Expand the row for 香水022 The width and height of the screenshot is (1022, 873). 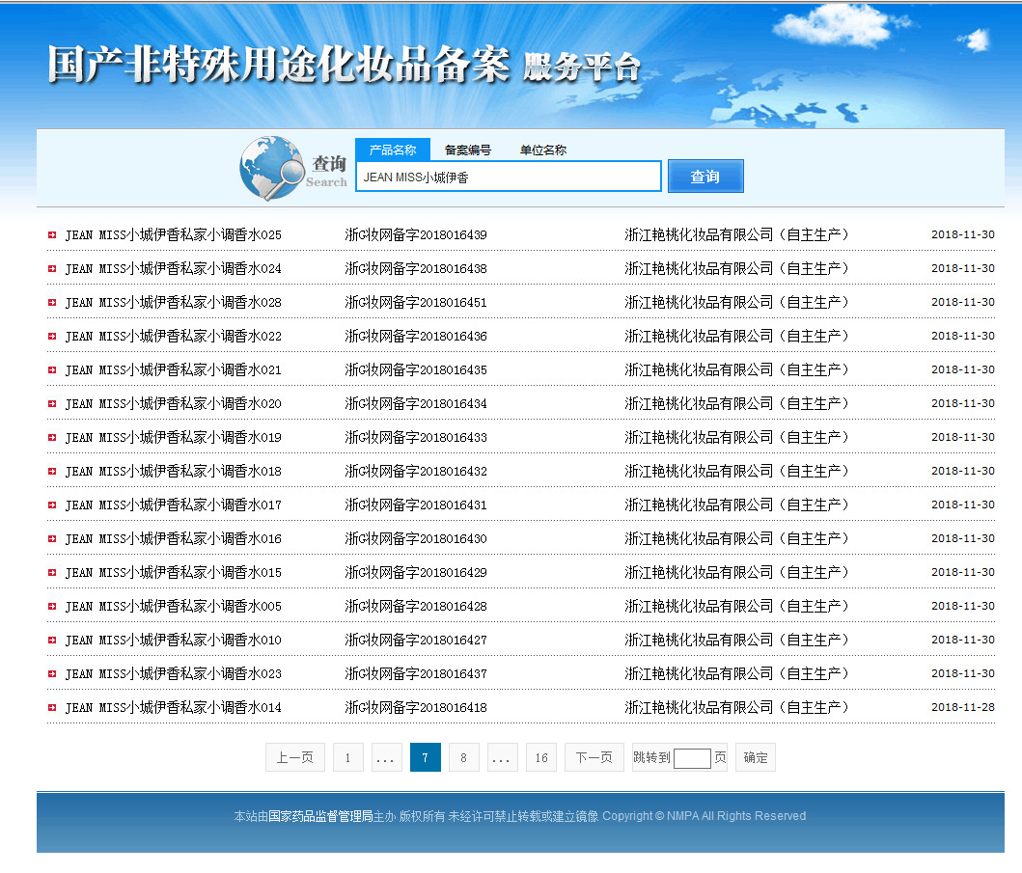point(51,336)
